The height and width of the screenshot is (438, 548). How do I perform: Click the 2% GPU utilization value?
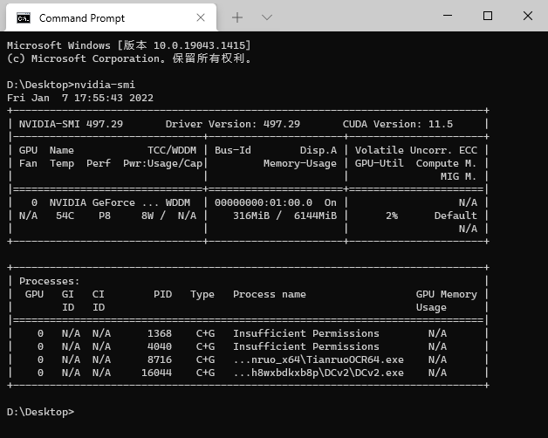(x=392, y=216)
